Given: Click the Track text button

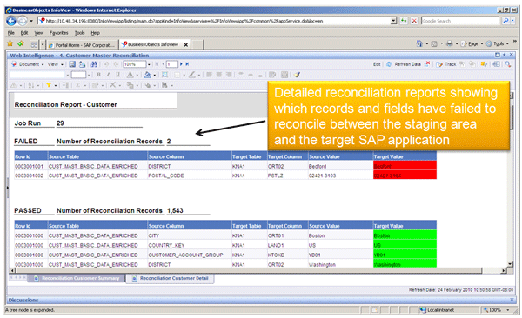Looking at the screenshot, I should tap(450, 64).
